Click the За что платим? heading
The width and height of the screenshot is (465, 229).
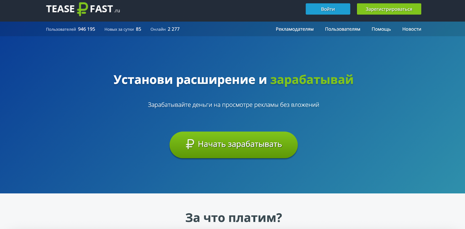click(x=234, y=217)
